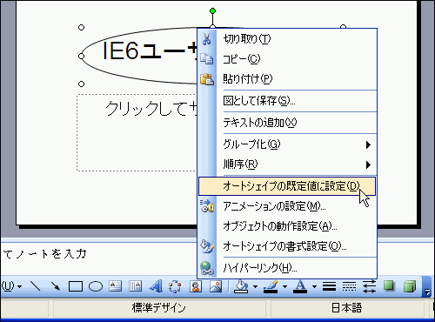Expand the 順序(R) submenu

tap(287, 164)
